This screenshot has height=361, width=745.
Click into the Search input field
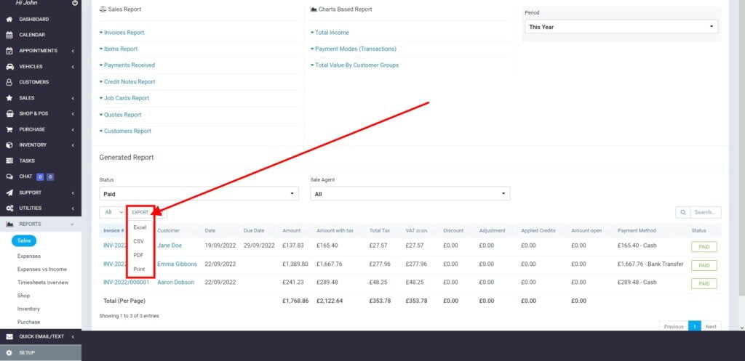point(706,213)
